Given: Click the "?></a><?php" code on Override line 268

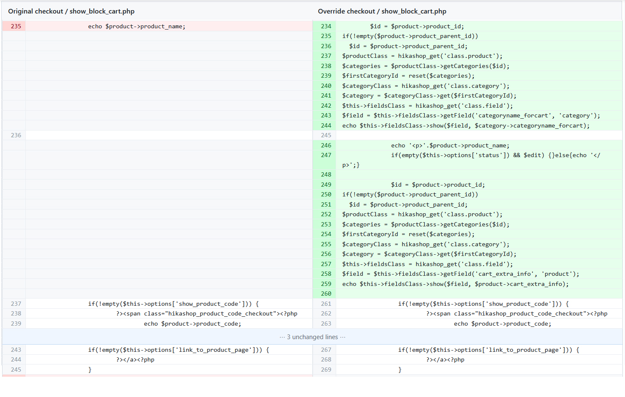Looking at the screenshot, I should 445,359.
